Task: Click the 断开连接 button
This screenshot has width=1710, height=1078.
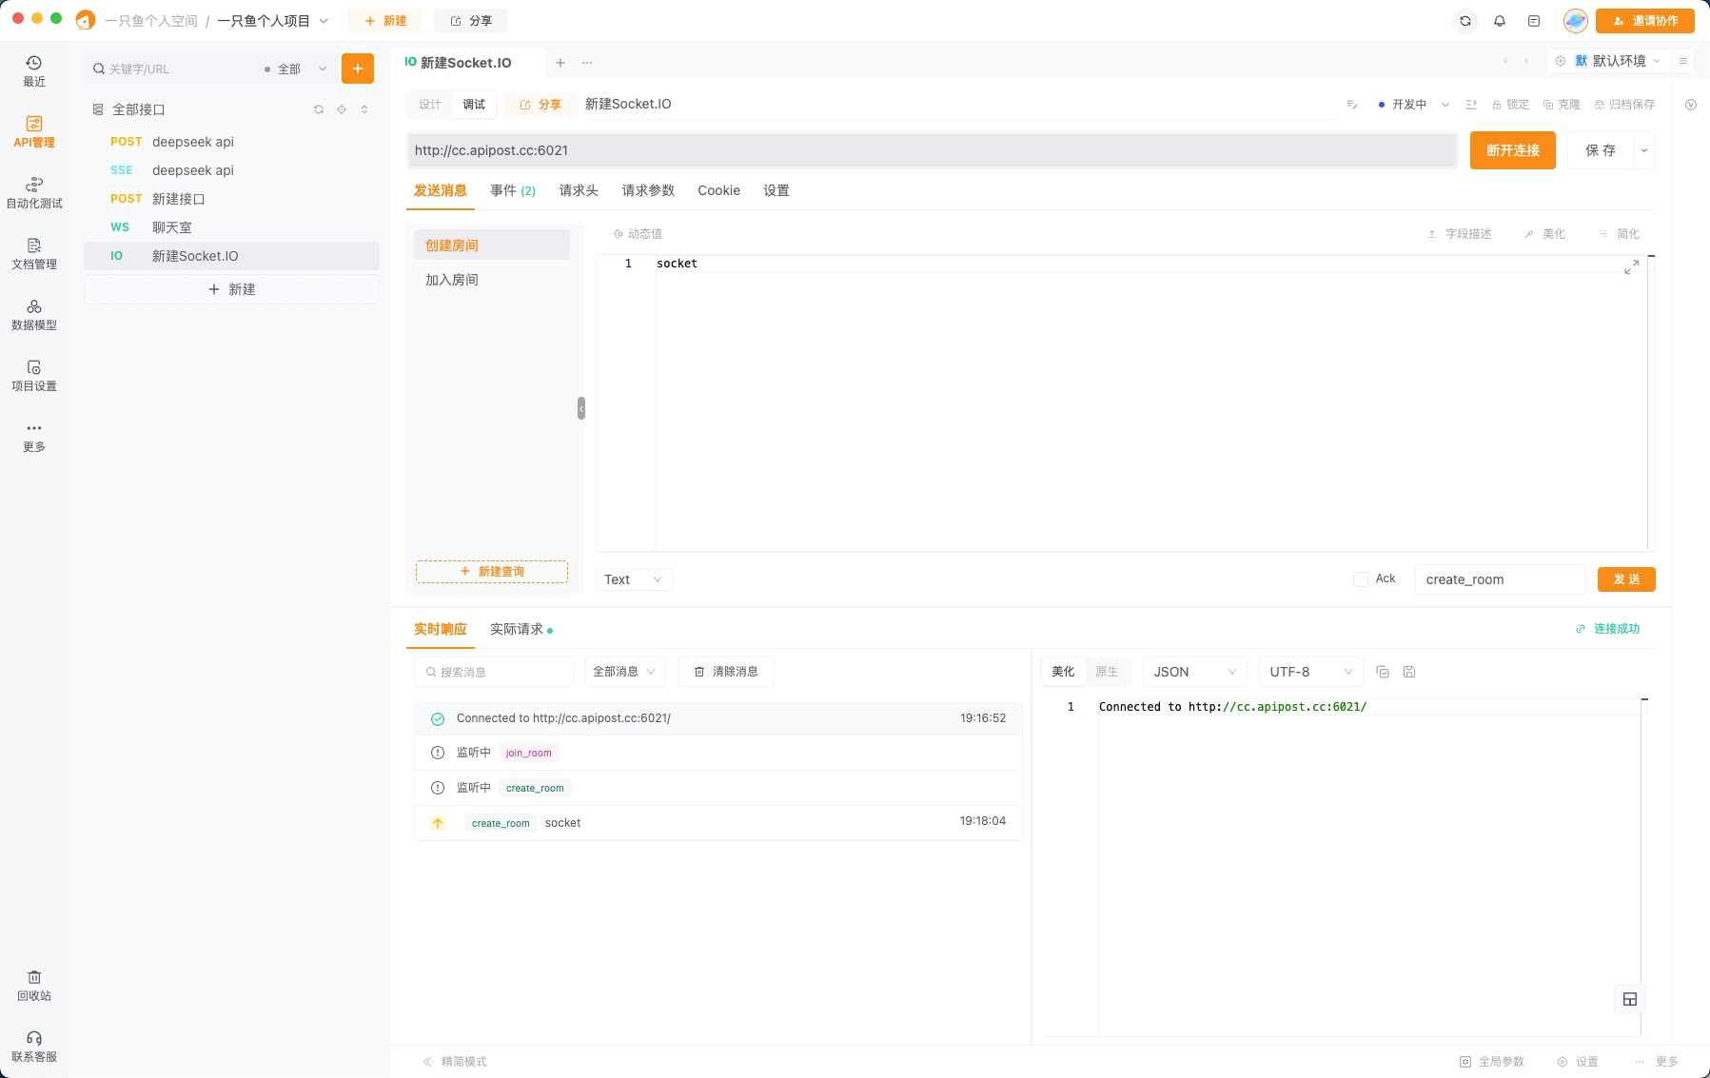Action: (x=1512, y=150)
